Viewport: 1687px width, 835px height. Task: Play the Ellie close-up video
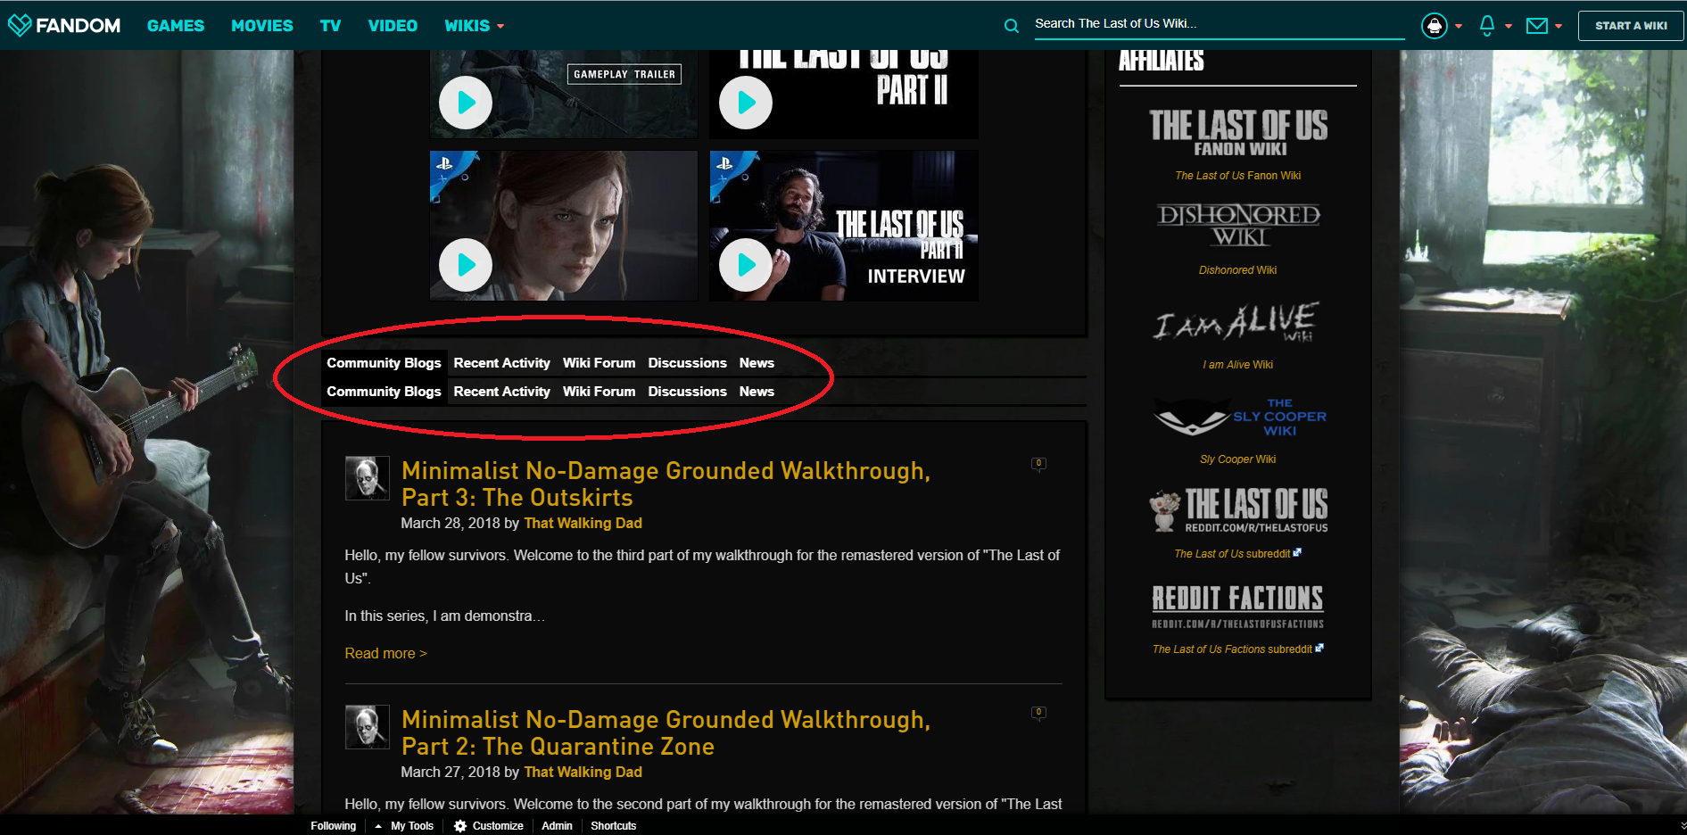(x=466, y=265)
